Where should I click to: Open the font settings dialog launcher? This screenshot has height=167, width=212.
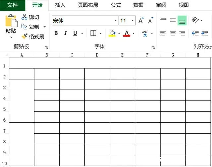[153, 48]
